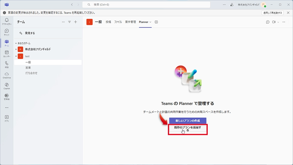Dismiss the language change notification bar

click(288, 13)
